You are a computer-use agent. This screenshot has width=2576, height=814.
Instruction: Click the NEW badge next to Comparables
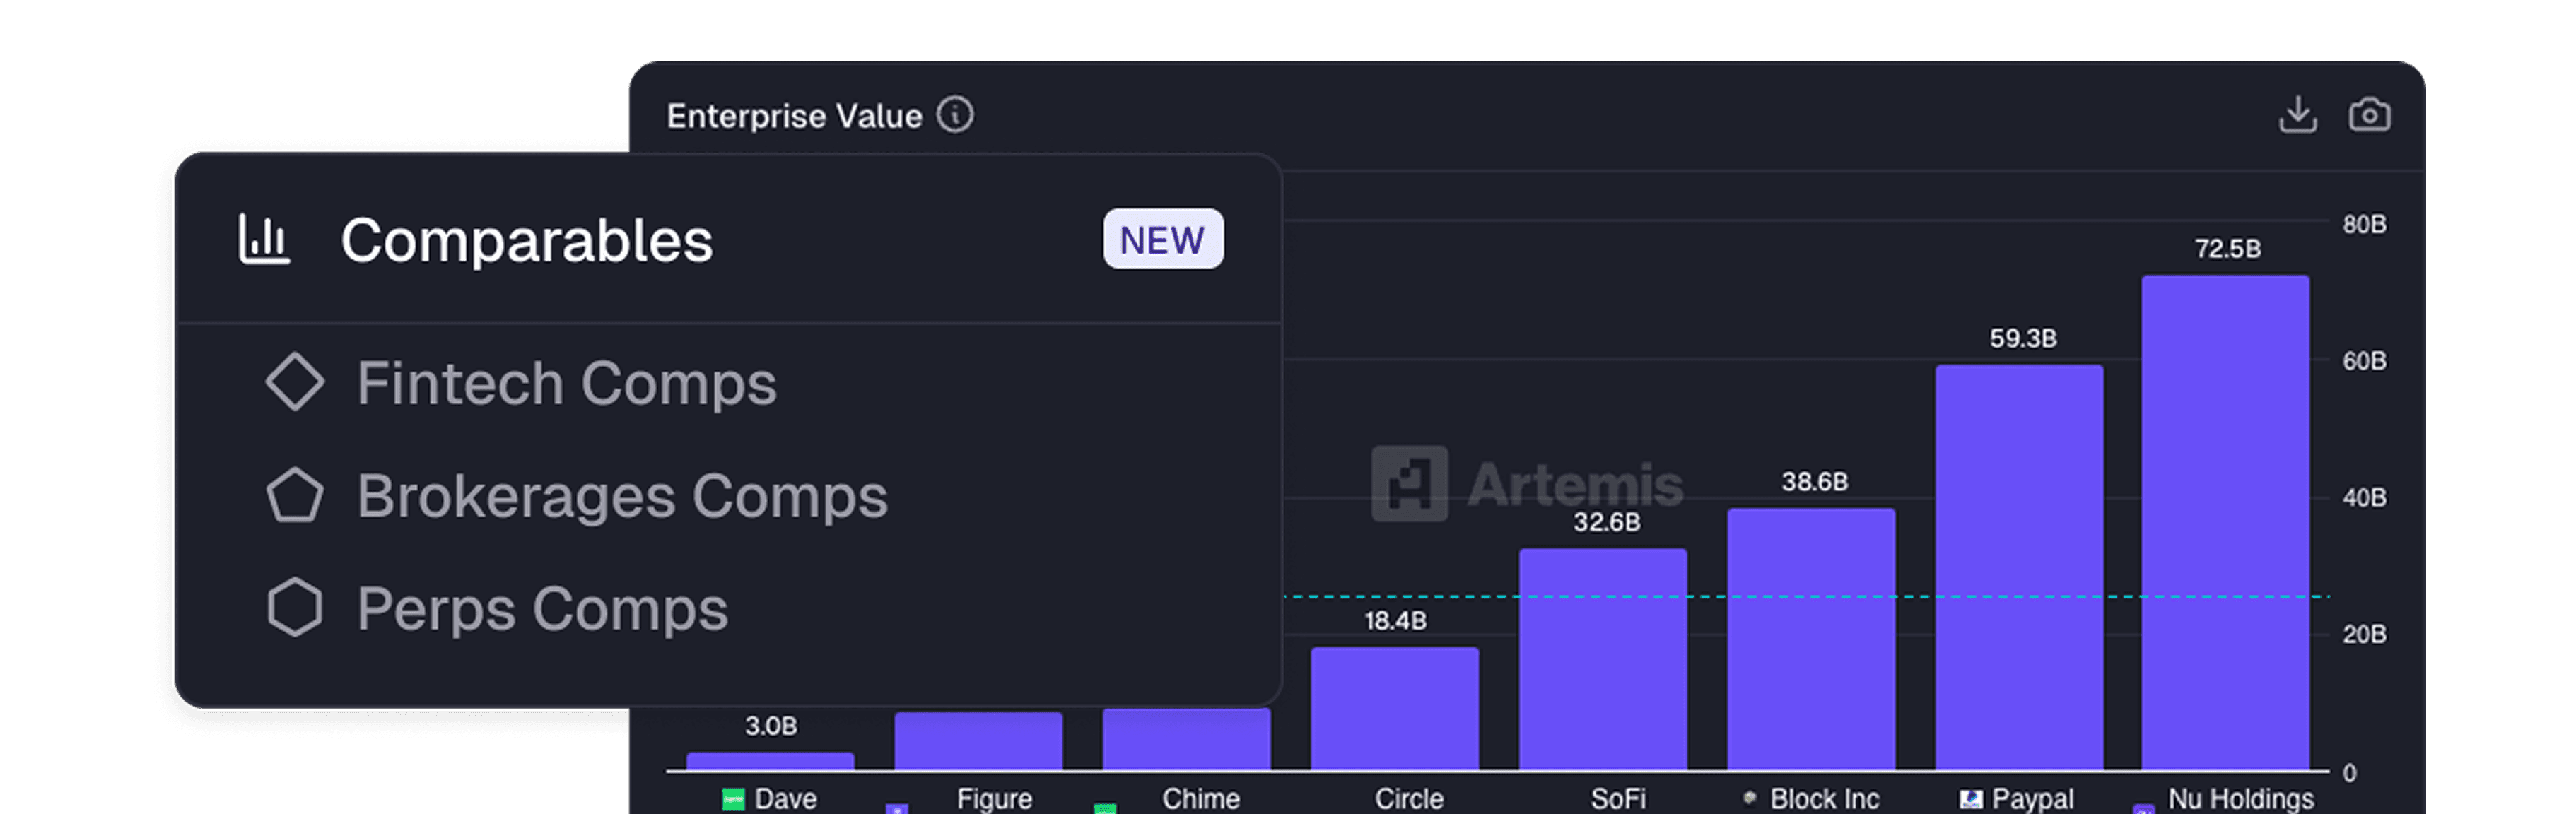click(x=1162, y=239)
